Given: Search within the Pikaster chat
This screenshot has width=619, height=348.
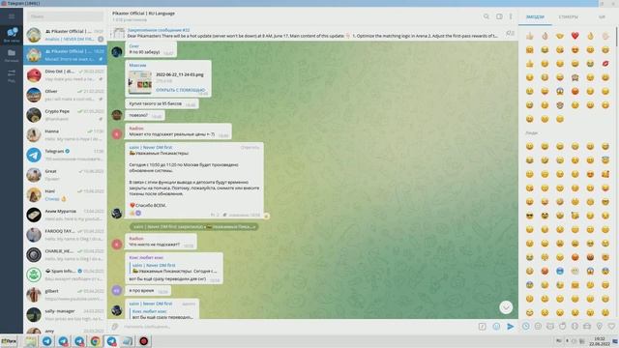Looking at the screenshot, I should pos(486,16).
